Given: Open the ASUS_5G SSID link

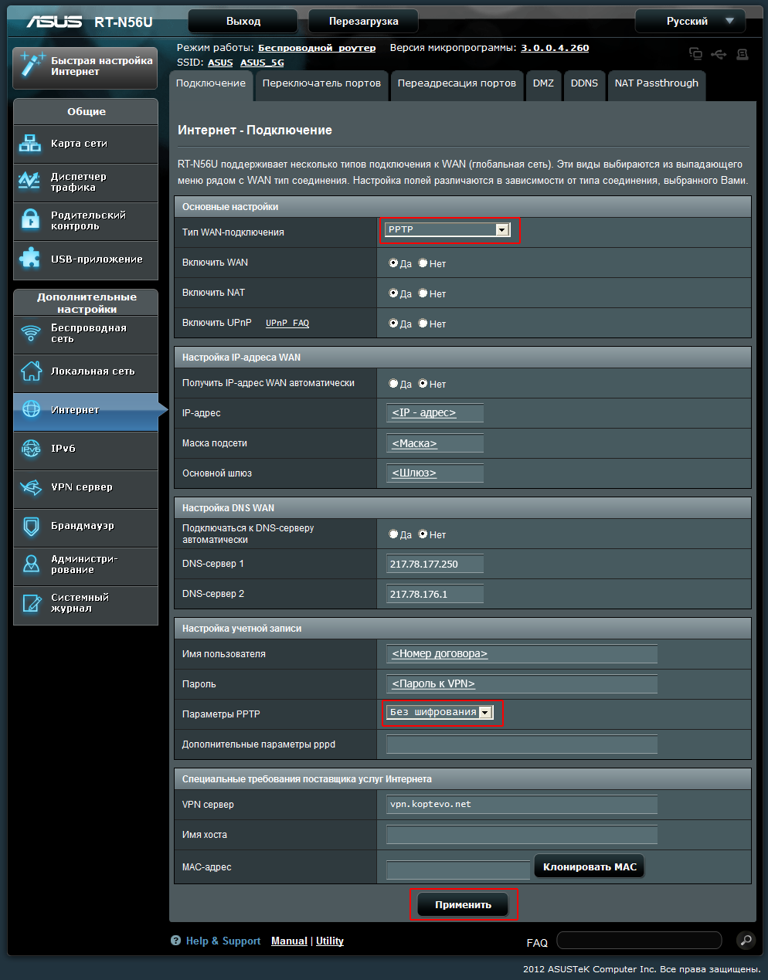Looking at the screenshot, I should [x=262, y=63].
